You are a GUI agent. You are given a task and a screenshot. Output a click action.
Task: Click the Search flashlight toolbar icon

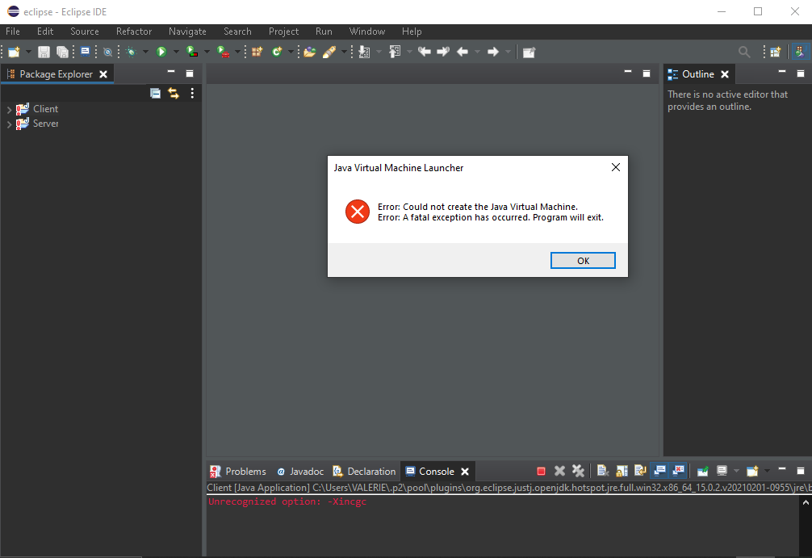pyautogui.click(x=329, y=52)
